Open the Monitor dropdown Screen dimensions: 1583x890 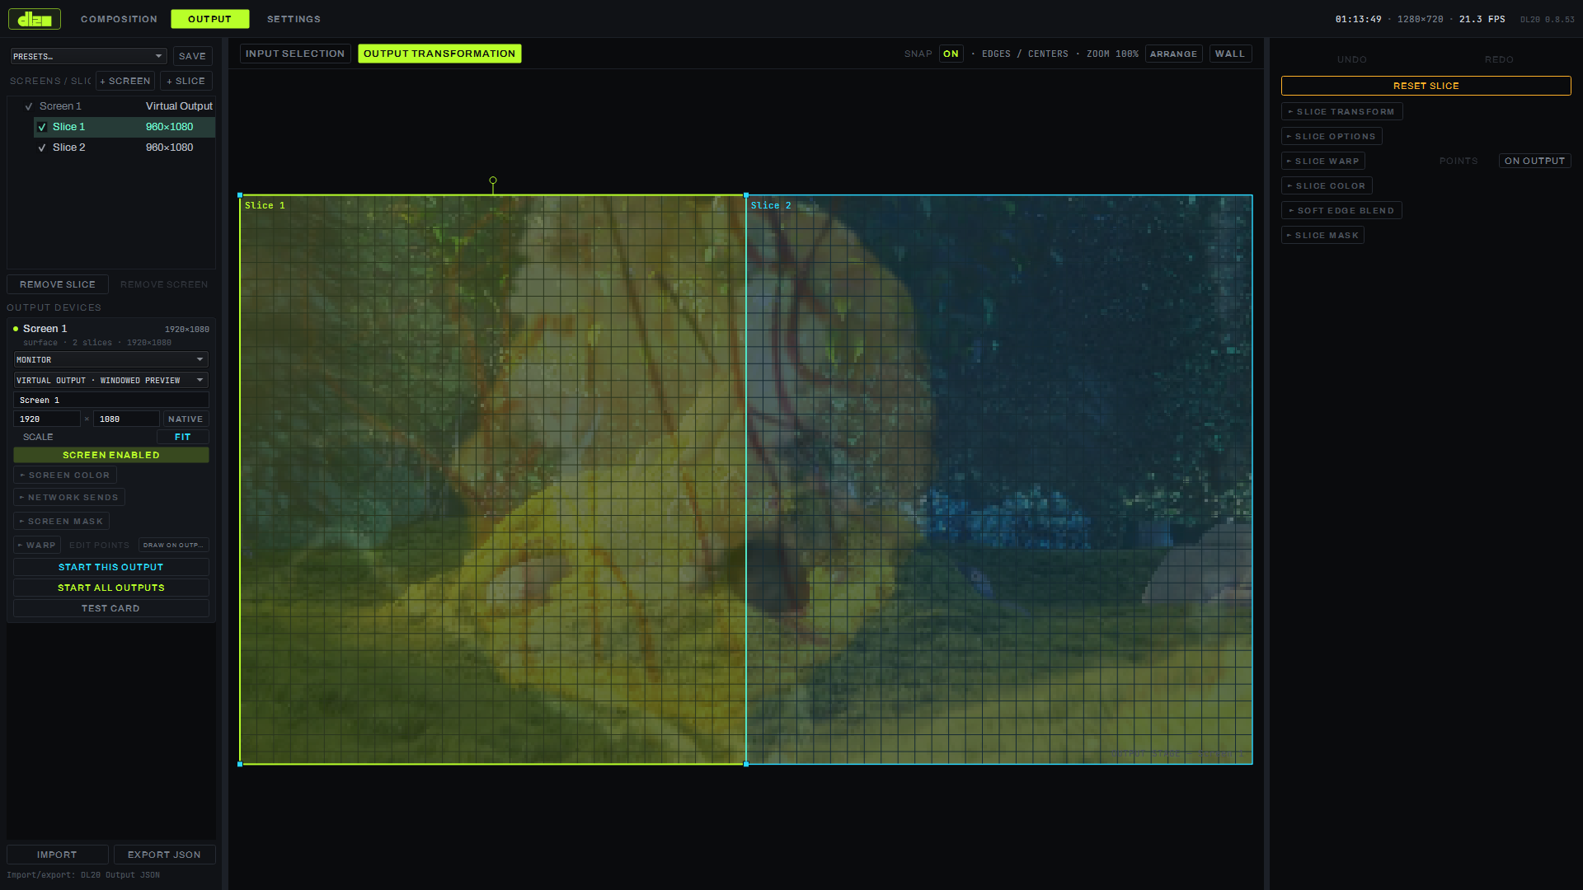pyautogui.click(x=110, y=359)
